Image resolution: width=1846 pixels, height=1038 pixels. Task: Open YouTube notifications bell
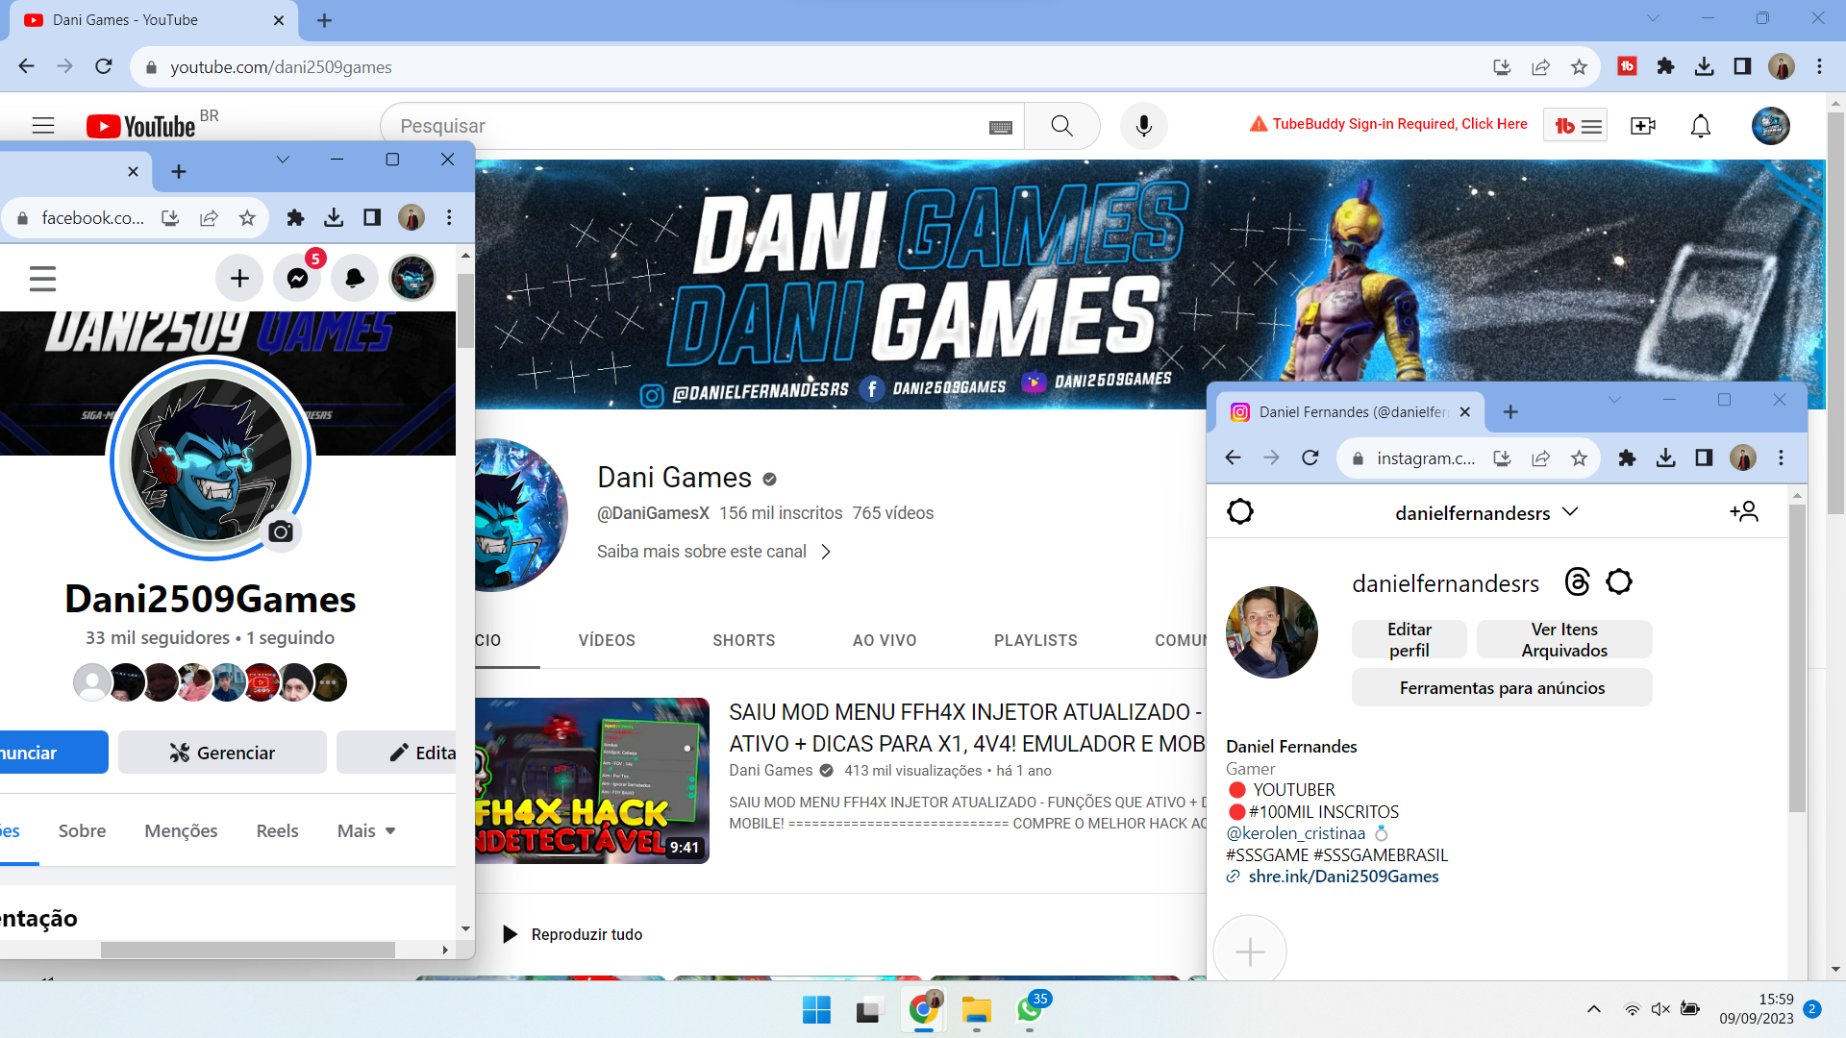tap(1701, 126)
